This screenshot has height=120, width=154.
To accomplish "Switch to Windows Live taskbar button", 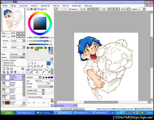I will [x=25, y=113].
